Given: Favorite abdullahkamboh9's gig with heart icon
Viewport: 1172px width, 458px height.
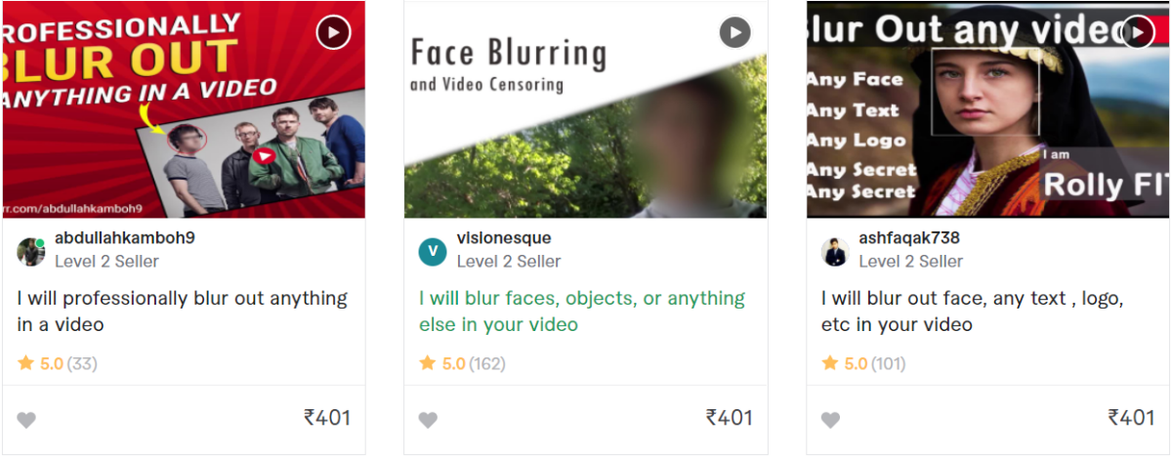Looking at the screenshot, I should pos(26,420).
